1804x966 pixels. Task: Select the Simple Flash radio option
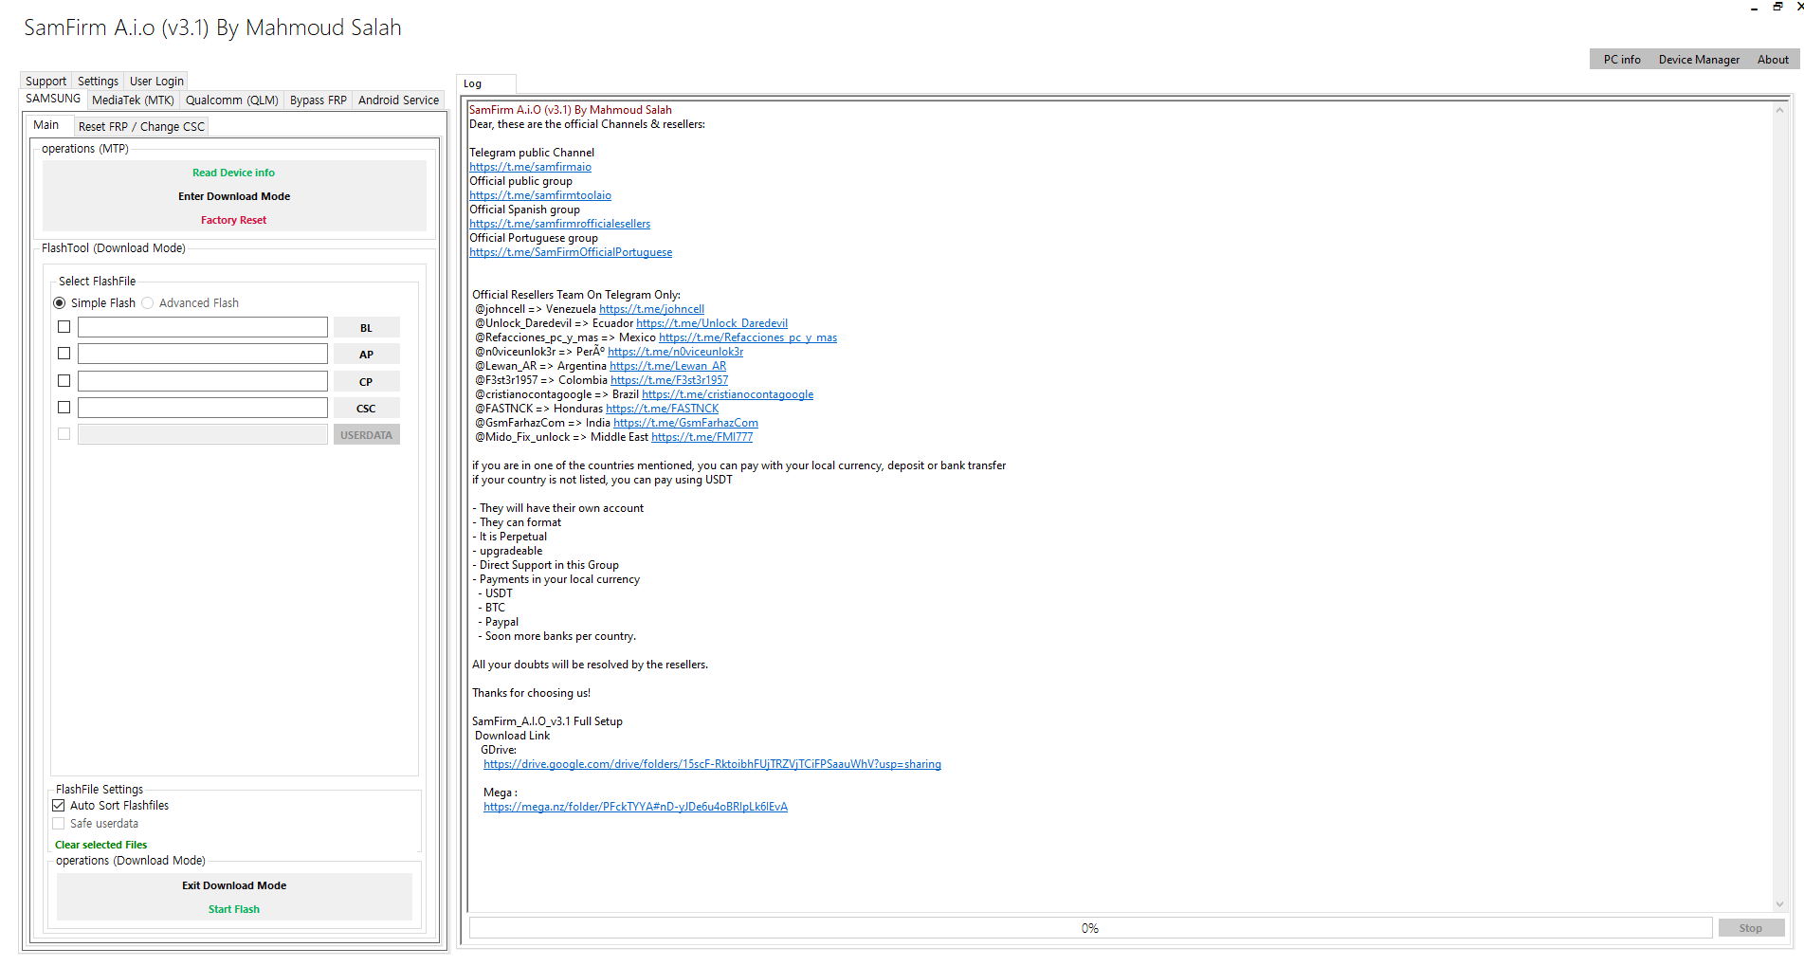[95, 303]
